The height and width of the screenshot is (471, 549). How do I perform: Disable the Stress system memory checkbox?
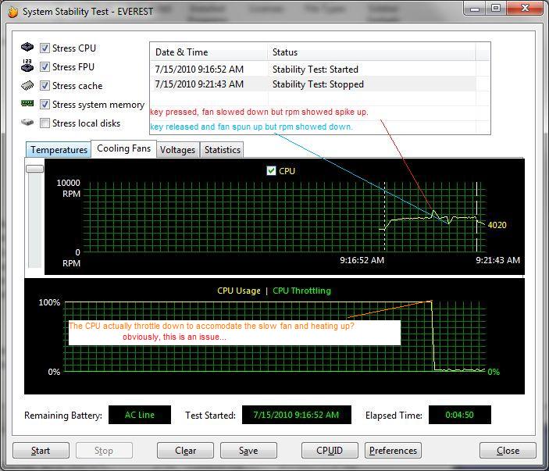(x=45, y=105)
